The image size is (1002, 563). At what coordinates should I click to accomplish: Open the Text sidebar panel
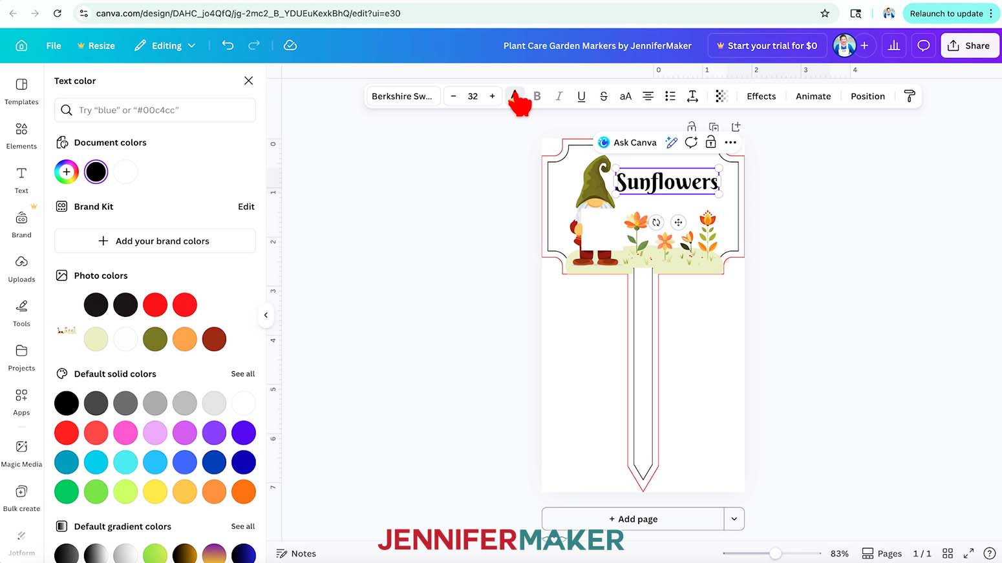click(21, 181)
